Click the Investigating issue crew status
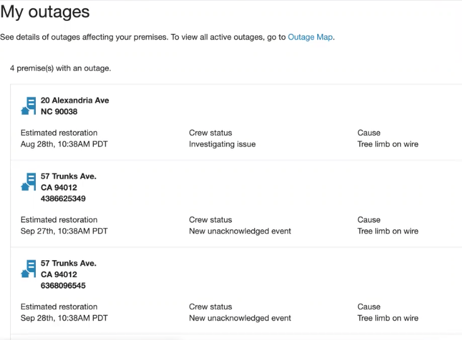 [222, 144]
